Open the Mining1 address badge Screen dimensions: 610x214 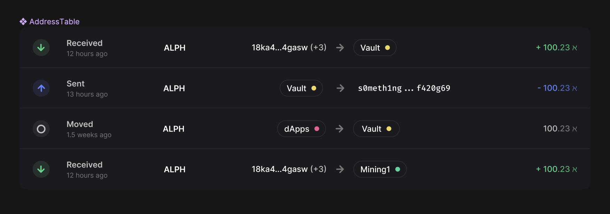[380, 169]
